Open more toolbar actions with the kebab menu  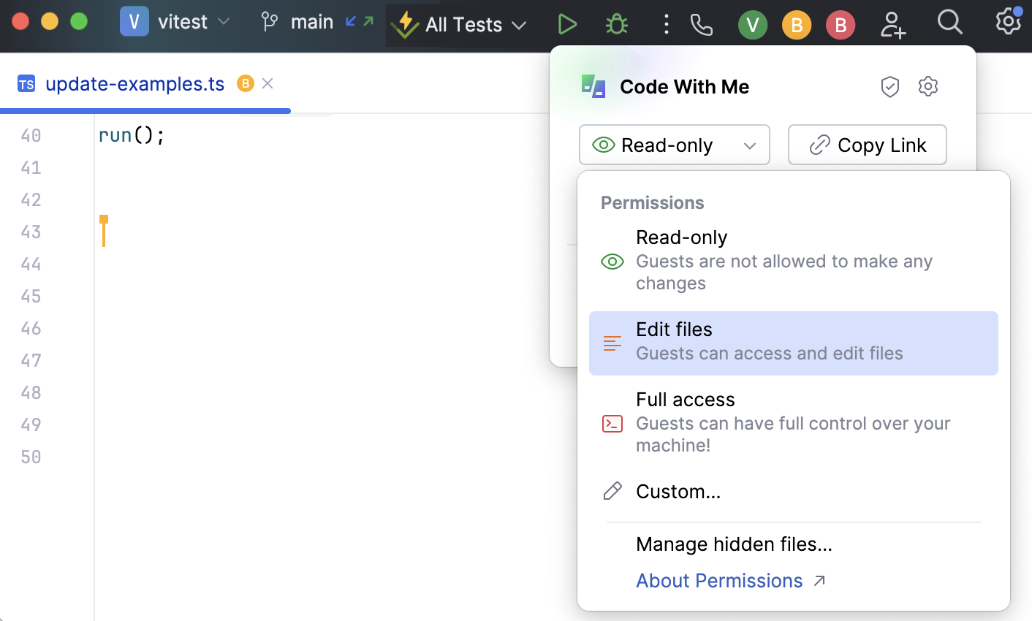pos(666,24)
